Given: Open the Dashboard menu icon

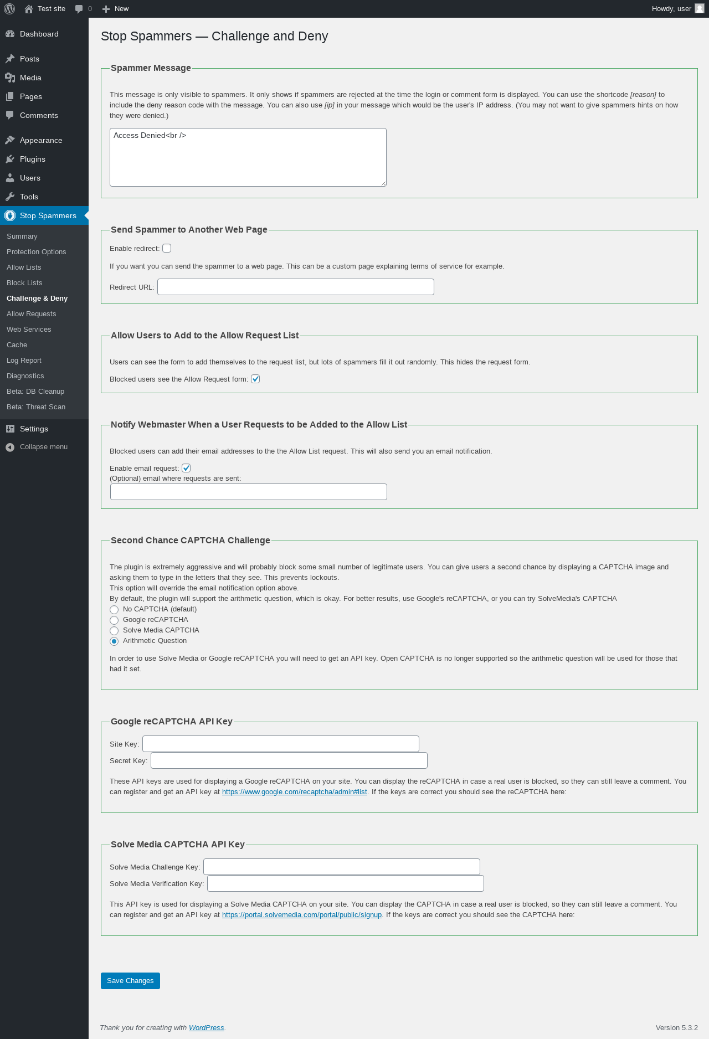Looking at the screenshot, I should pos(10,34).
